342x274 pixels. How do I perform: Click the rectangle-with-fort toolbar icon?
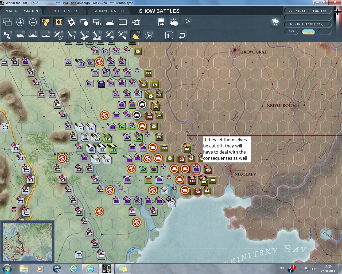click(135, 22)
